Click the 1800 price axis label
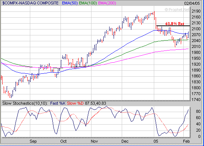The image size is (204, 146). (x=196, y=88)
